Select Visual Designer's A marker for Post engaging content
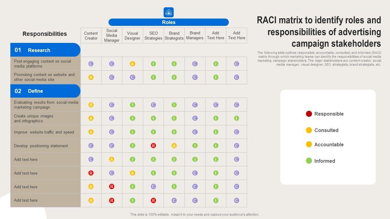 click(x=133, y=64)
